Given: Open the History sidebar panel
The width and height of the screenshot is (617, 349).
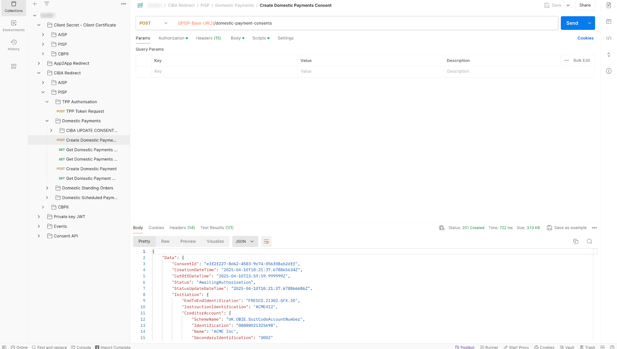Looking at the screenshot, I should tap(14, 45).
